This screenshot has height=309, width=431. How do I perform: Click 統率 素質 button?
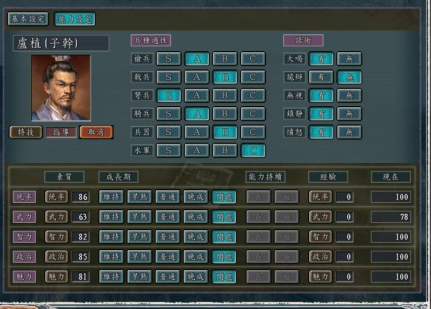tap(57, 197)
